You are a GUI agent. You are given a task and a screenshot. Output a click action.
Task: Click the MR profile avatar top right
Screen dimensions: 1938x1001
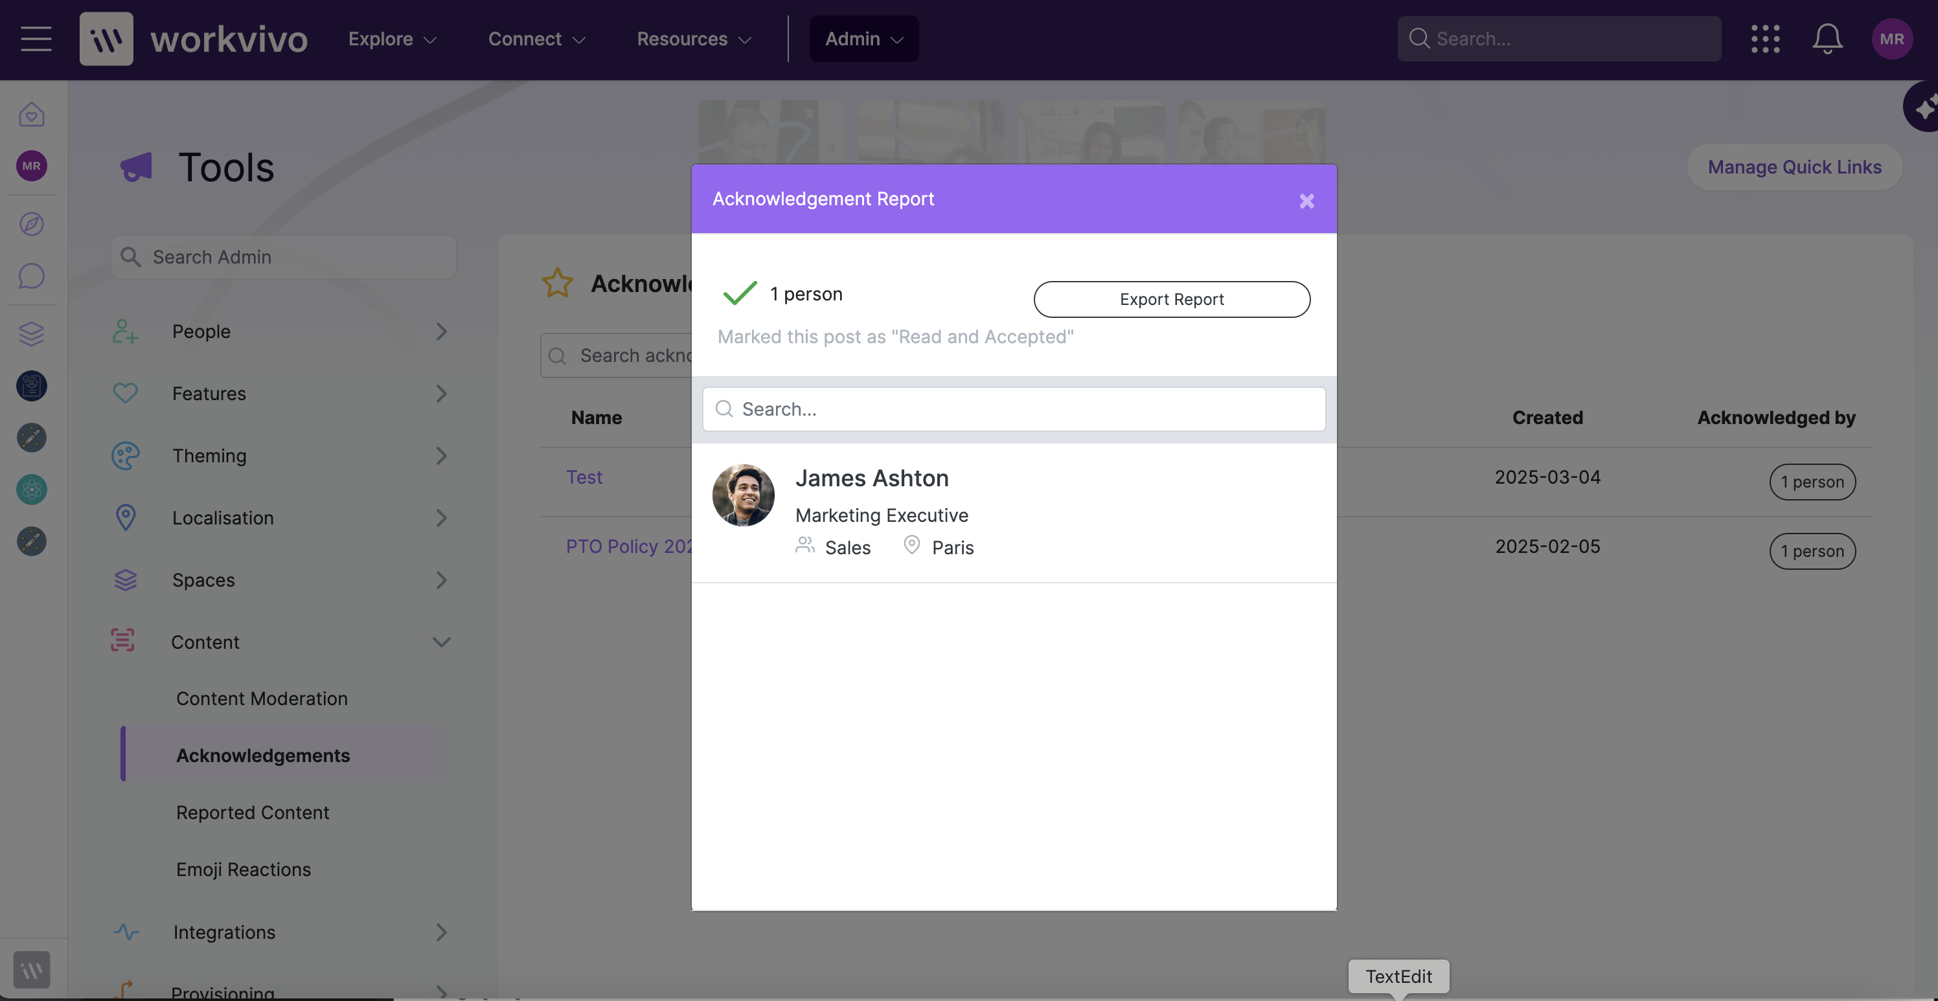1891,38
